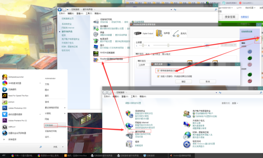Screen dimensions: 263x158
Task: Click the blue rear panel audio jack
Action: click(249, 52)
